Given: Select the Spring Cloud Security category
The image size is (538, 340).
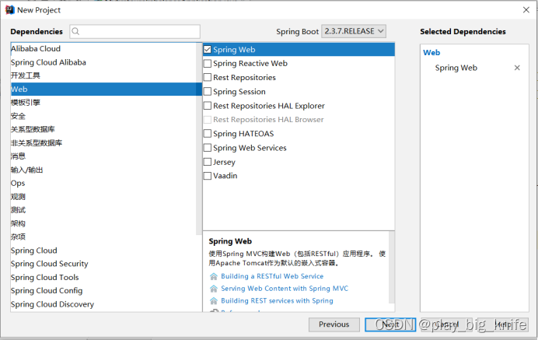Looking at the screenshot, I should pos(49,264).
